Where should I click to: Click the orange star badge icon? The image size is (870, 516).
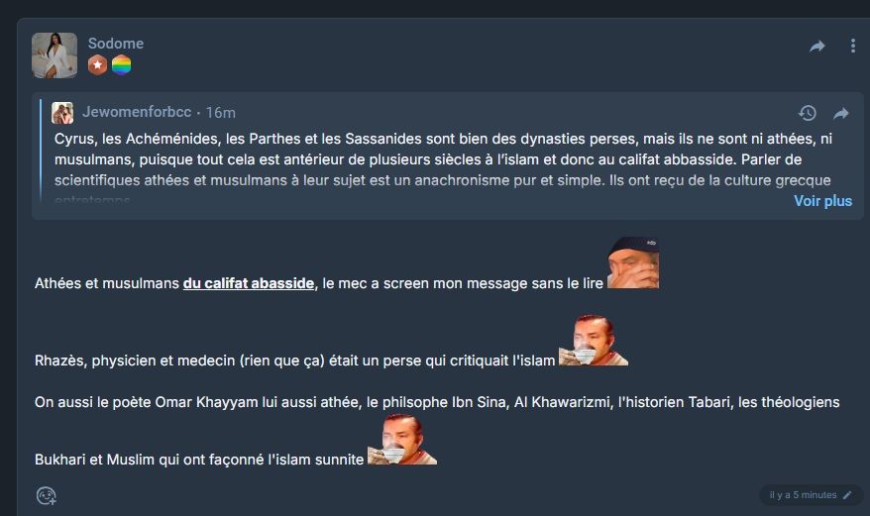coord(98,65)
